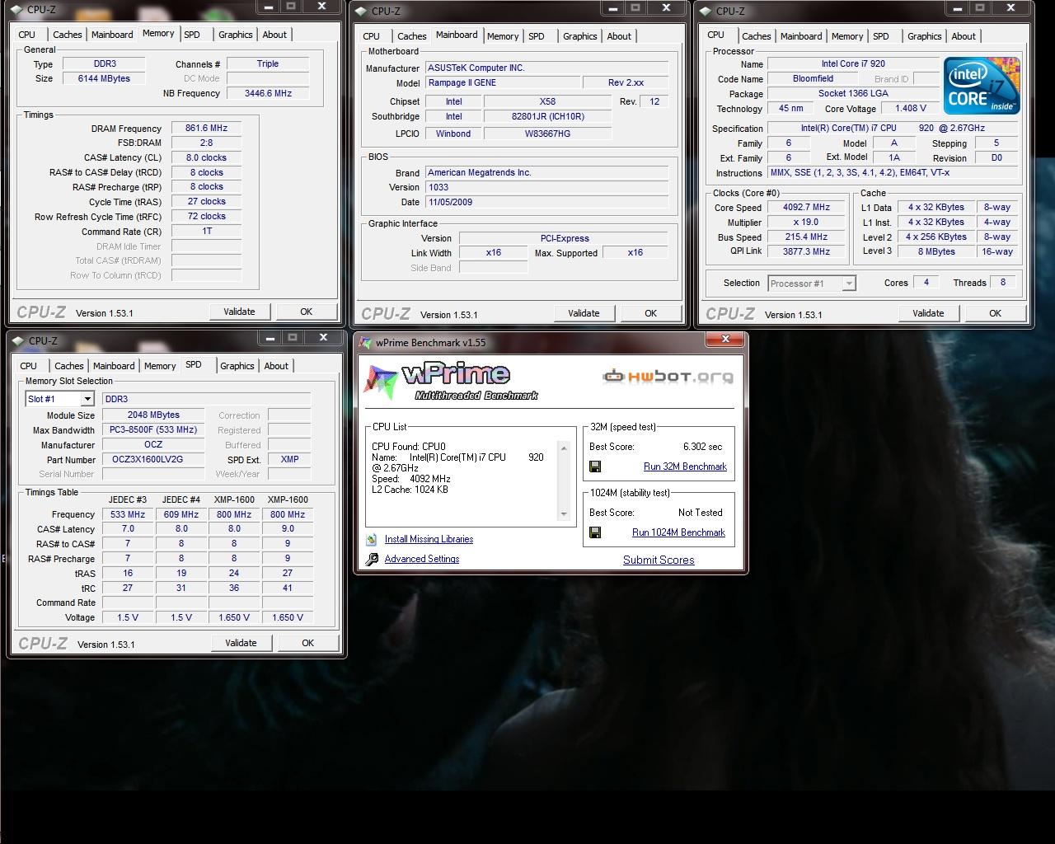
Task: Open Graphics tab in Mainboard window
Action: [x=580, y=36]
